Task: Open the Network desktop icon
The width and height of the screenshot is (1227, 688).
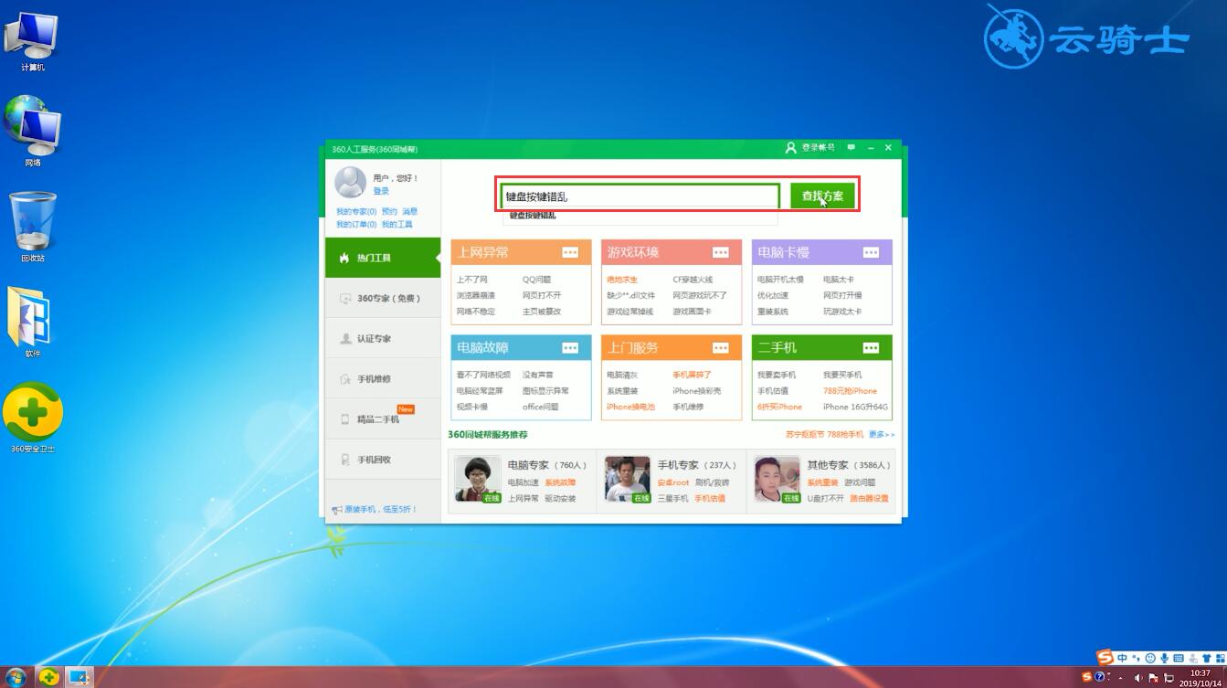Action: tap(33, 132)
